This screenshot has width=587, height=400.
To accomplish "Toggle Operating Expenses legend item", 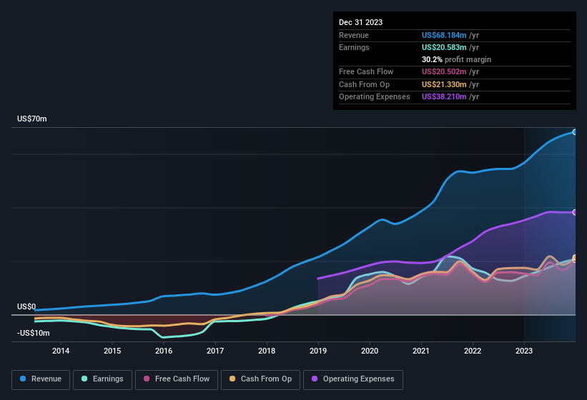I will (353, 379).
